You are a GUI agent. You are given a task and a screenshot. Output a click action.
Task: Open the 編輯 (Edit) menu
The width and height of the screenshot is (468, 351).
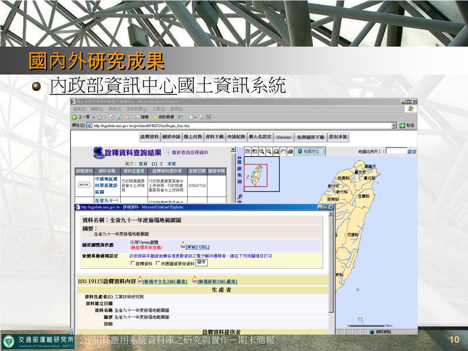click(97, 109)
